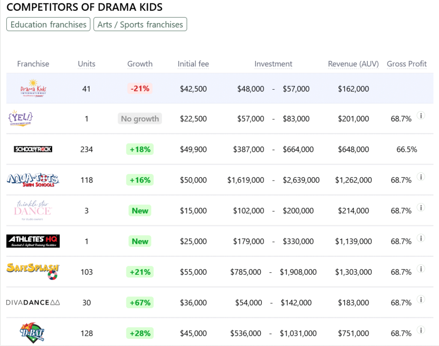Click info icon in YEL! gross profit
This screenshot has height=346, width=439.
pyautogui.click(x=421, y=115)
